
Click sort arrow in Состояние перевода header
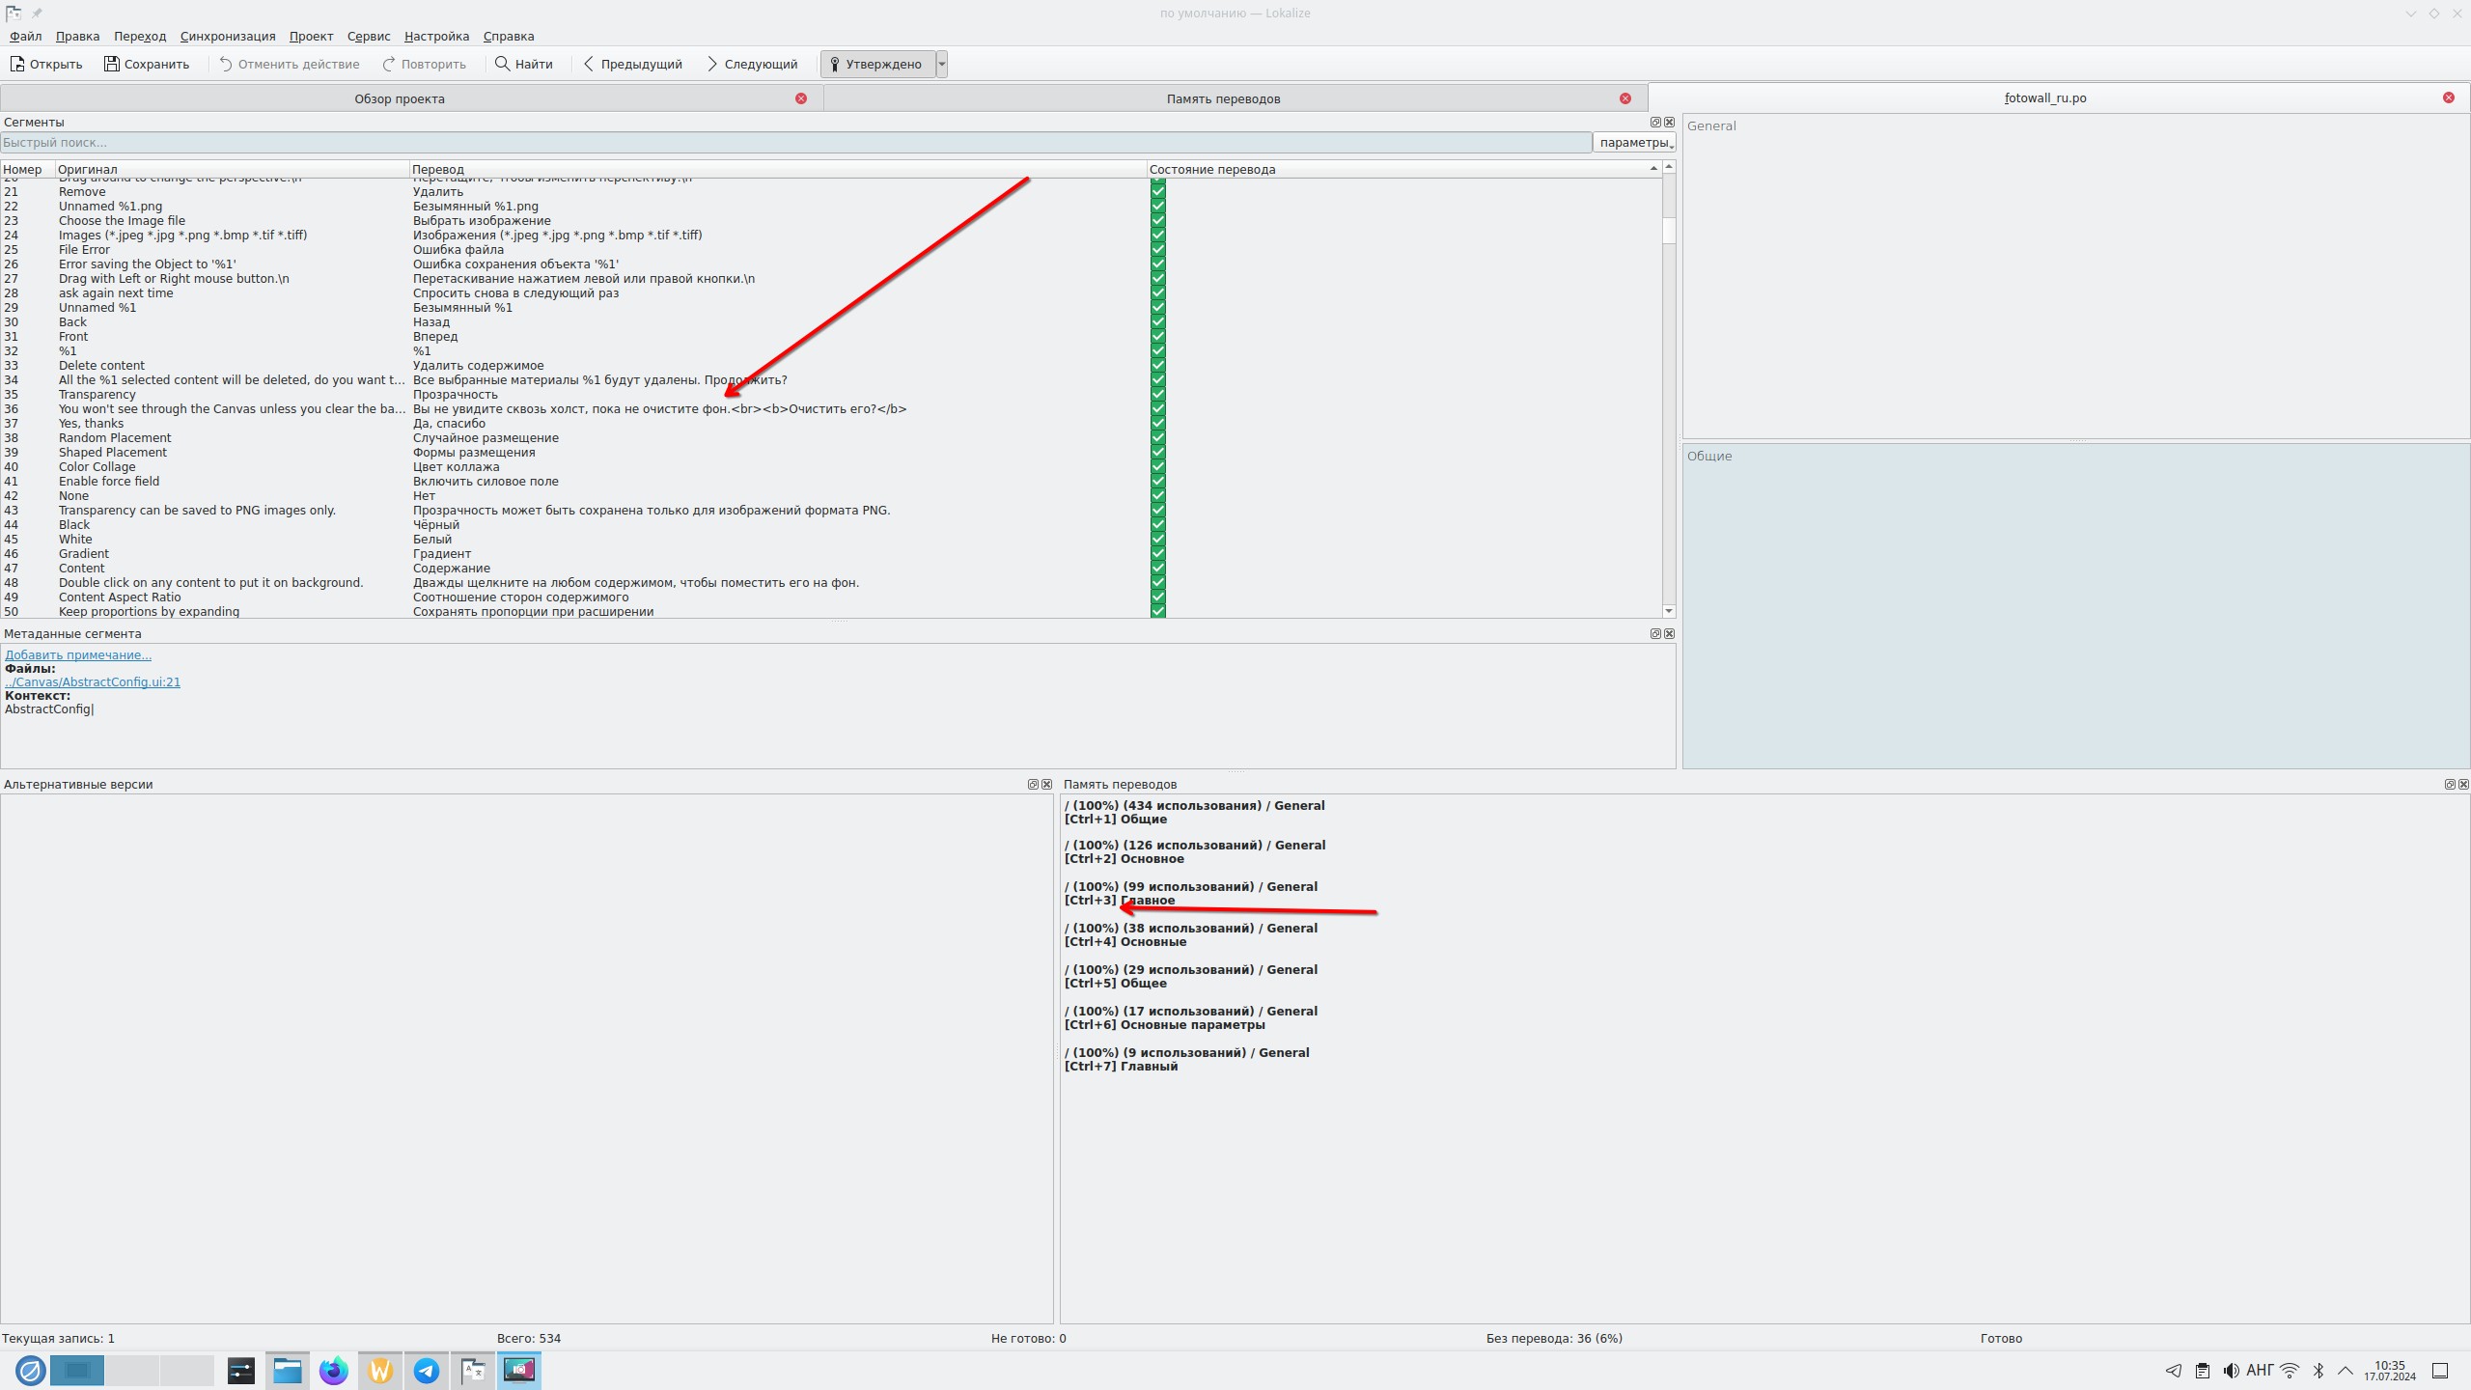point(1653,169)
